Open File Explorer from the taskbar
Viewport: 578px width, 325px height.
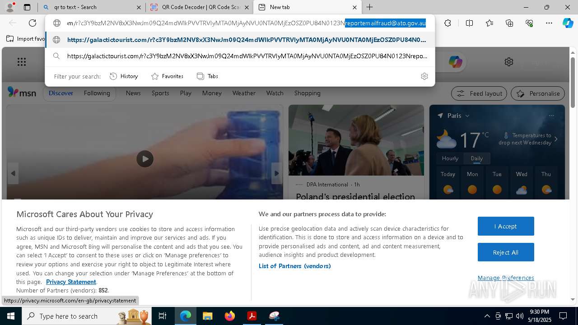tap(207, 316)
